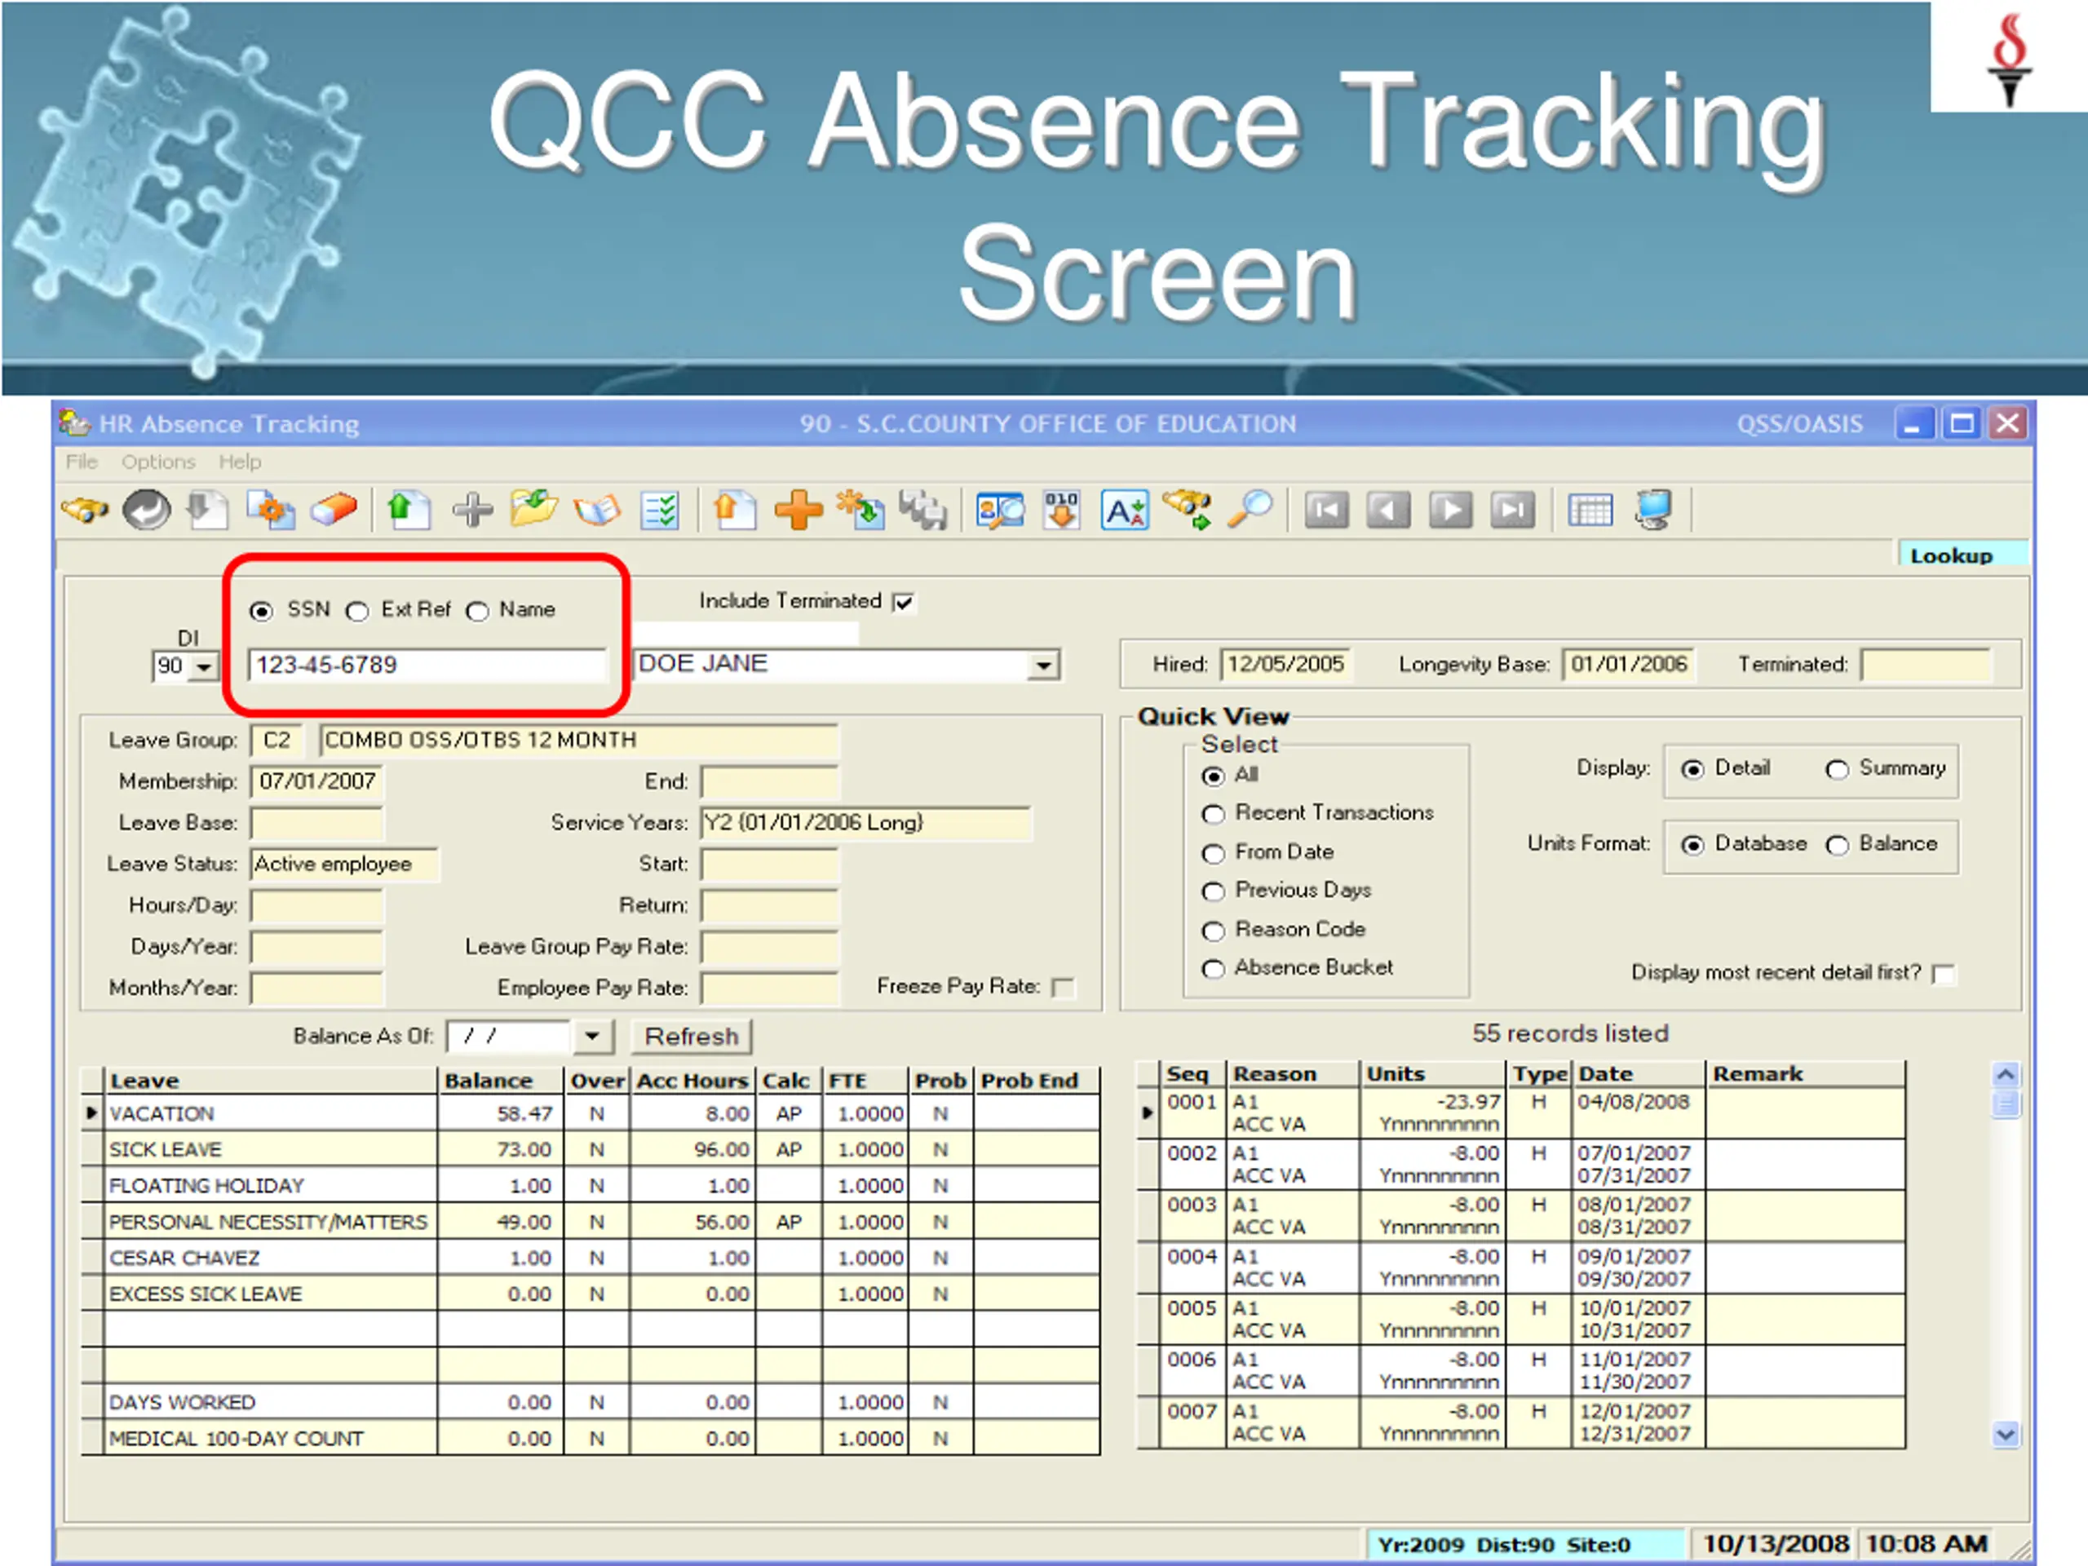
Task: Select the FLOATING HOLIDAY leave row
Action: [591, 1186]
